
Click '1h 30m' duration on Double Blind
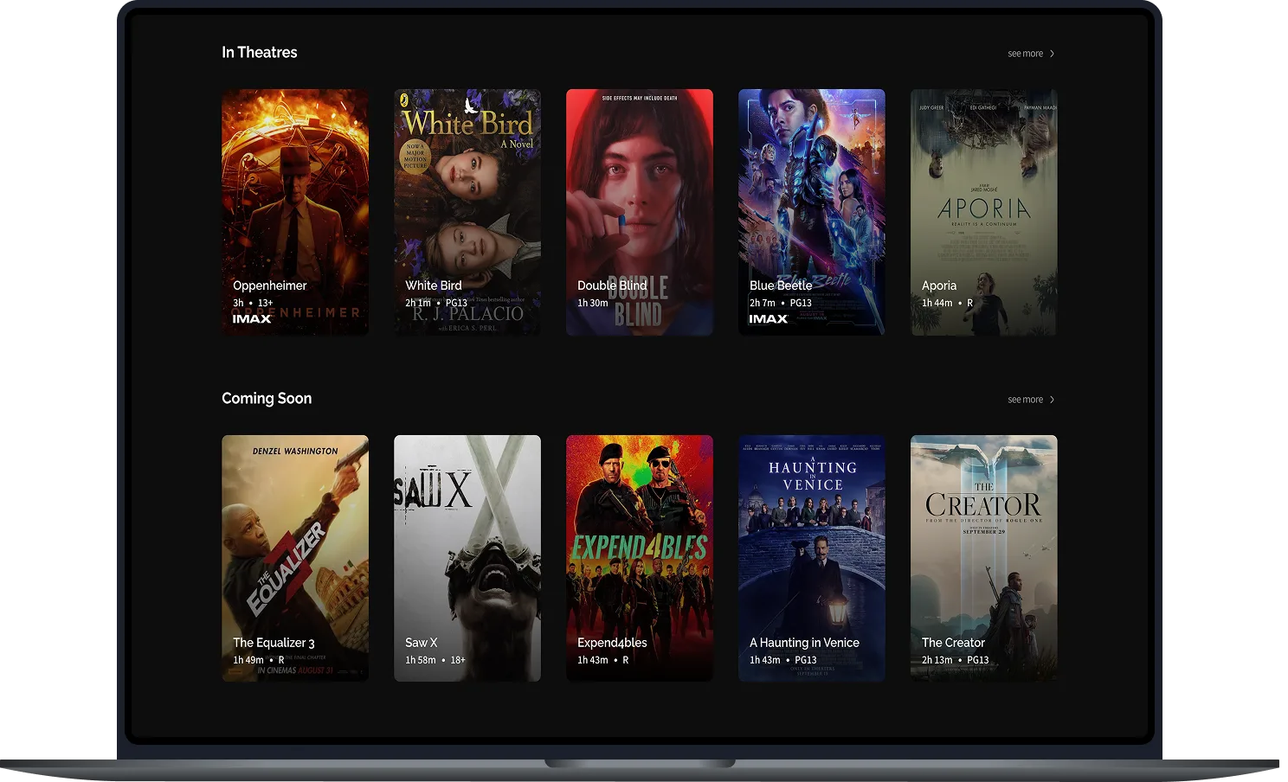tap(593, 303)
